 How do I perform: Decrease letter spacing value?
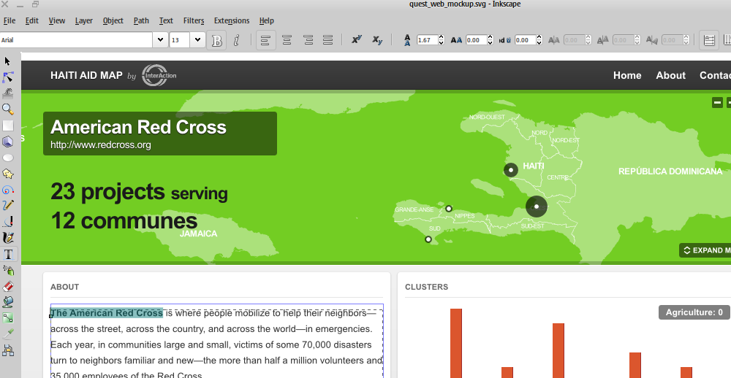[x=490, y=43]
